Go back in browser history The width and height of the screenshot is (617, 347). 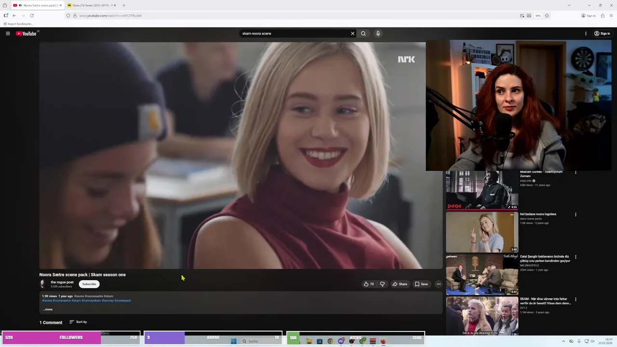tap(14, 15)
